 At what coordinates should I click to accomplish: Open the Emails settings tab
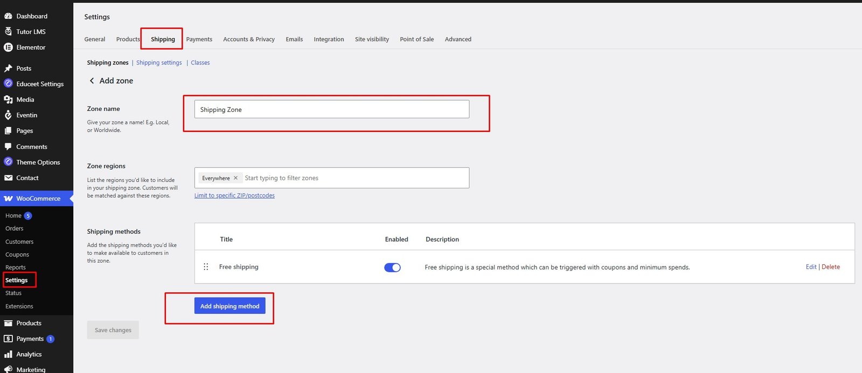click(x=294, y=39)
